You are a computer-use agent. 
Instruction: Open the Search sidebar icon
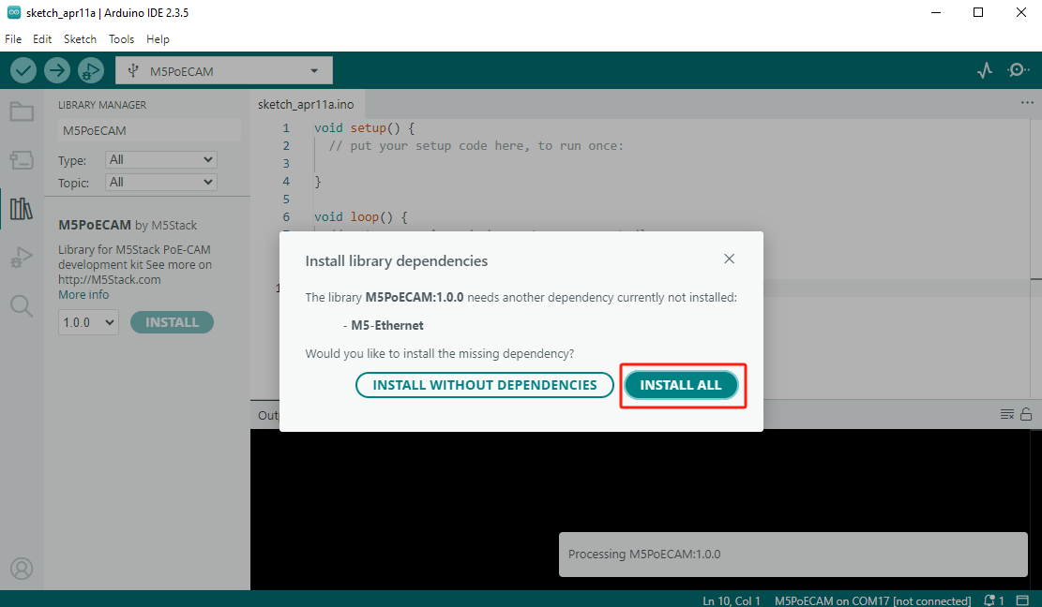(x=22, y=305)
